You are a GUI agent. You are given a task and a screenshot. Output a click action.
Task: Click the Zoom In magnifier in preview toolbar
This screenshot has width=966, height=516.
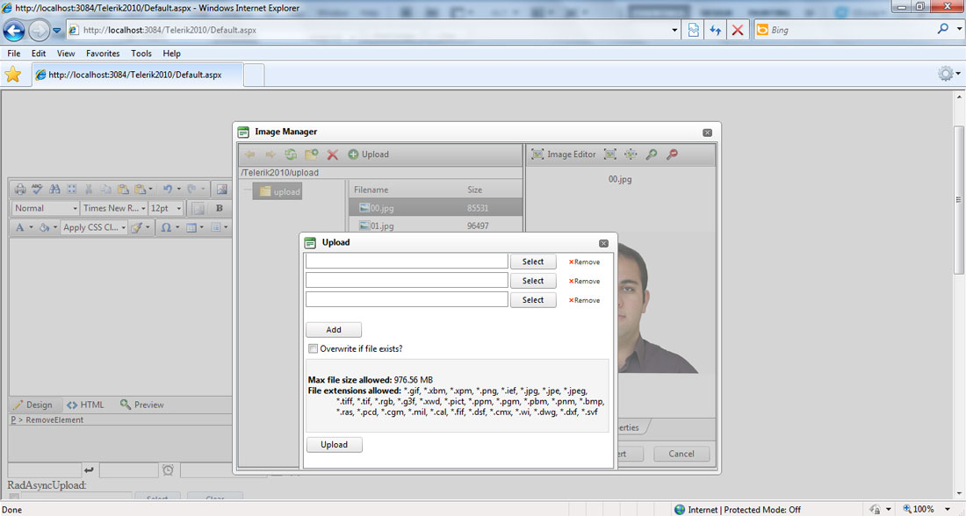652,154
